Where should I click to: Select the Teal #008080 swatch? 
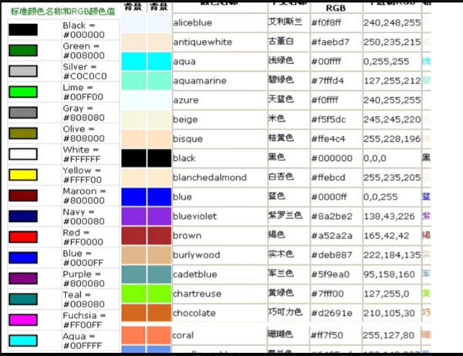23,299
